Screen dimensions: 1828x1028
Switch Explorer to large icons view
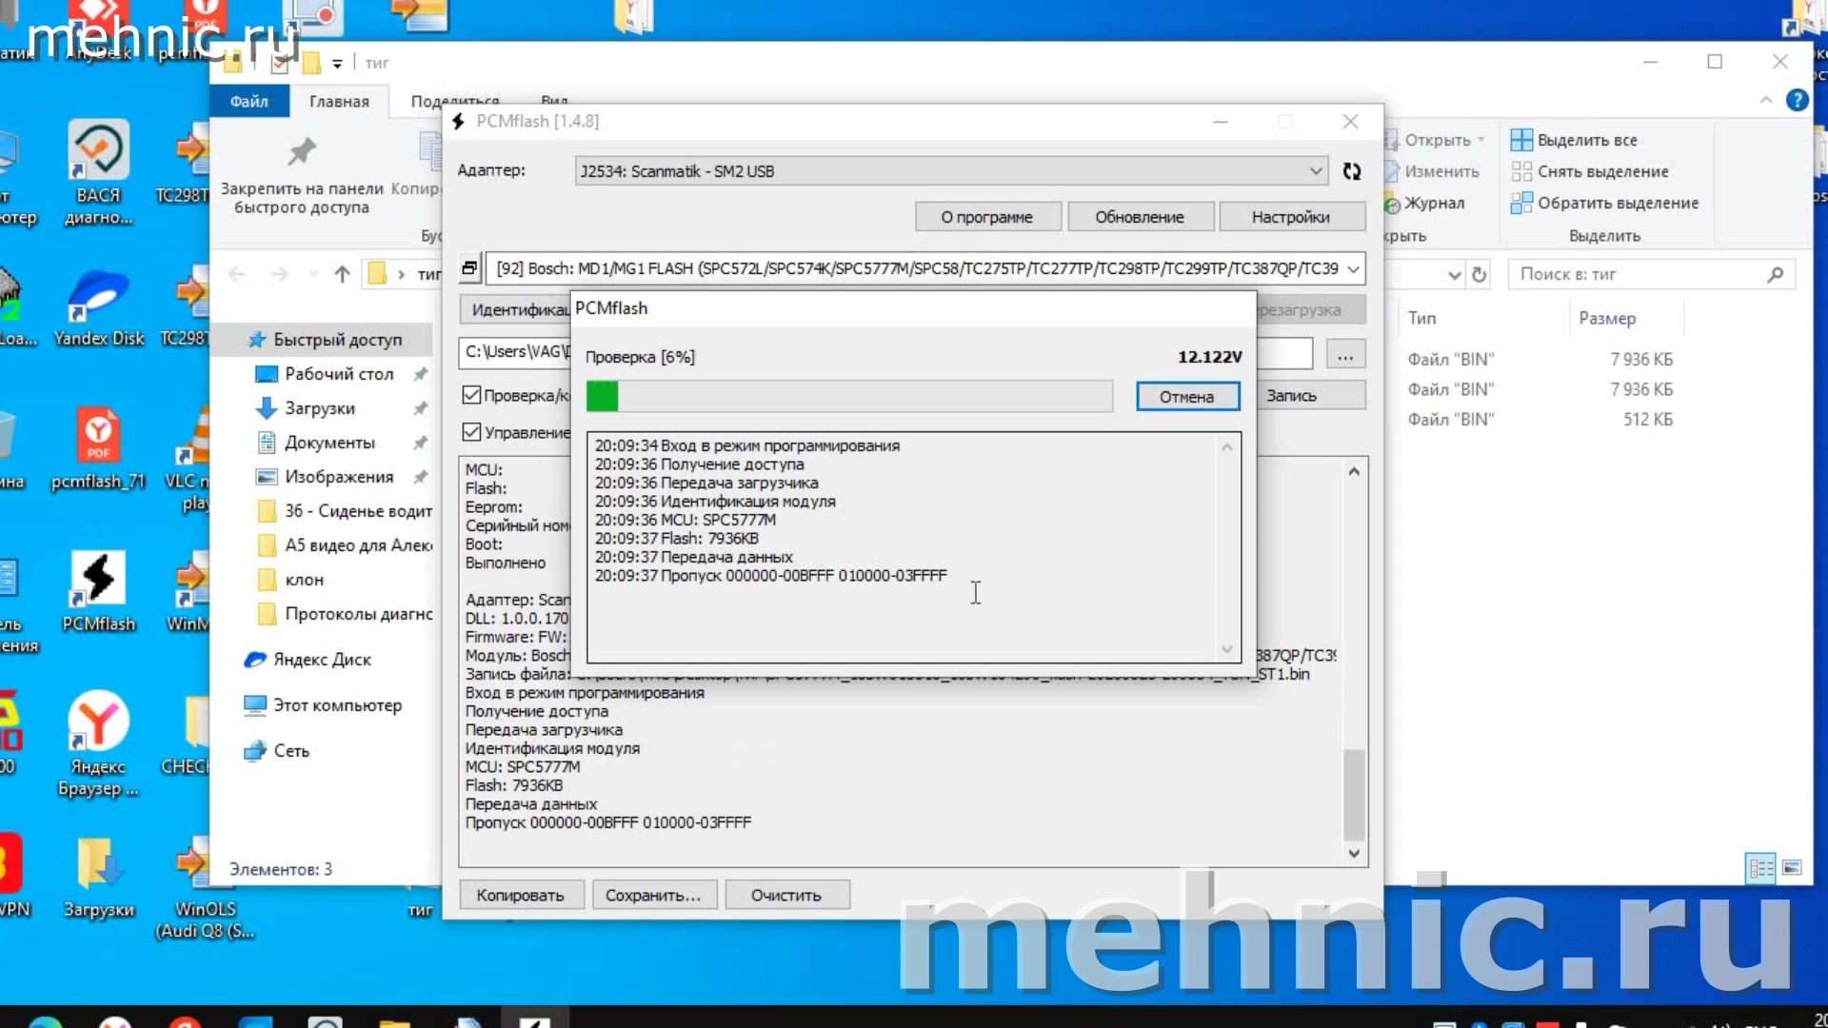1792,868
